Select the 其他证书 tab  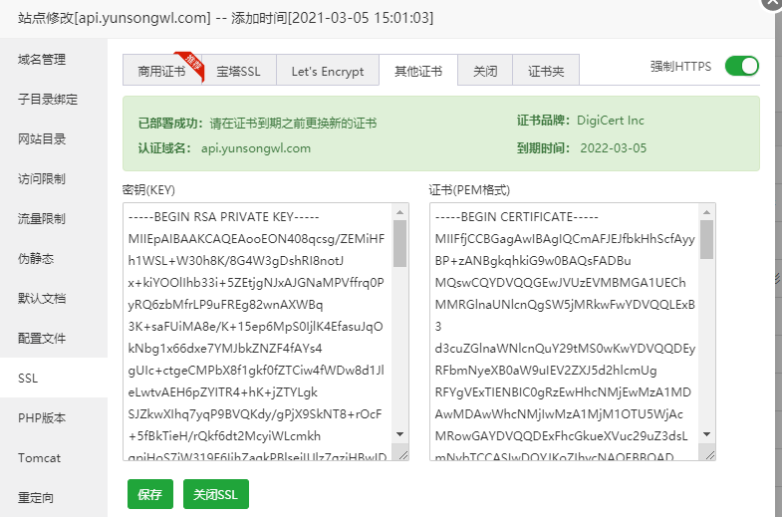click(418, 72)
